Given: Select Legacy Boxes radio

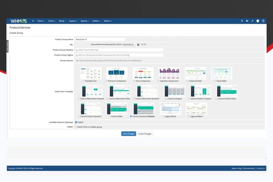Looking at the screenshot, I should pyautogui.click(x=163, y=116).
